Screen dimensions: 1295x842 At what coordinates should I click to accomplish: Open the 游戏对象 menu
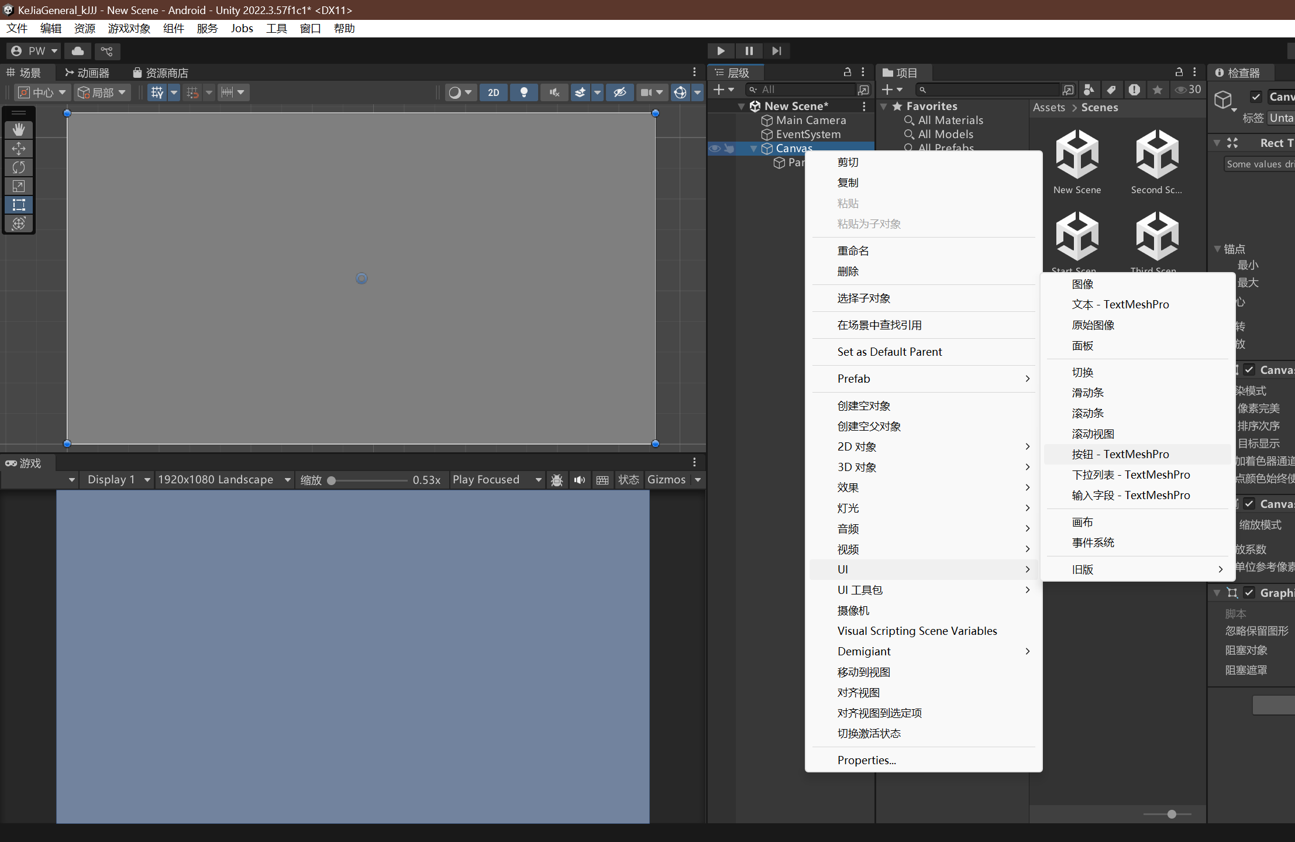pos(129,29)
